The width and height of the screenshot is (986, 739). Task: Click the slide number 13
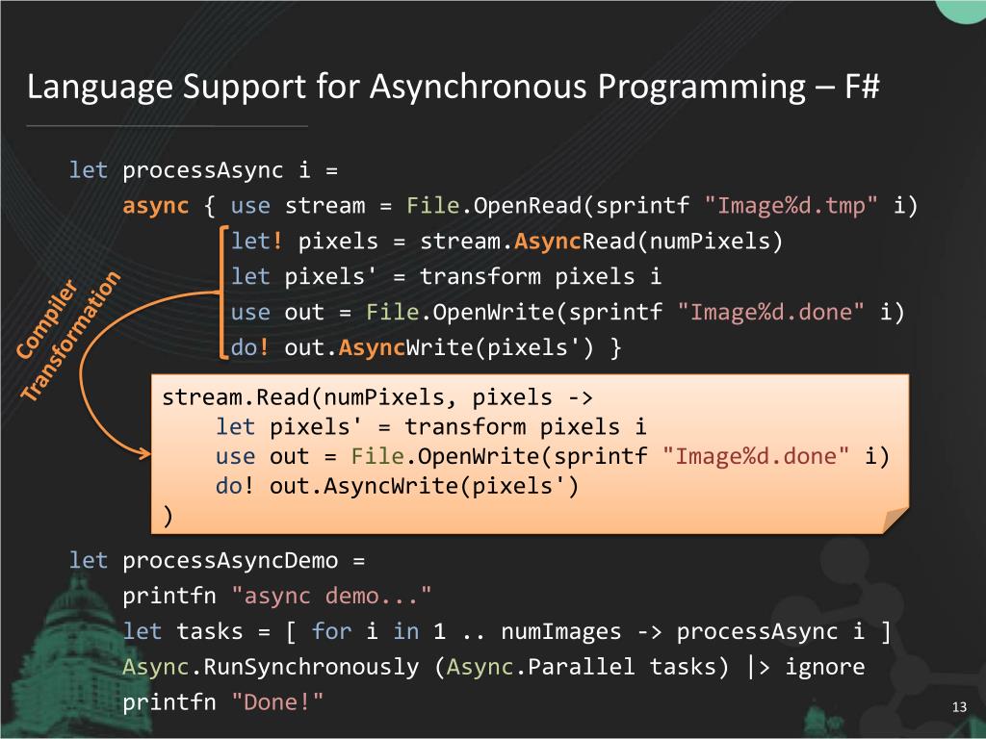(x=959, y=707)
